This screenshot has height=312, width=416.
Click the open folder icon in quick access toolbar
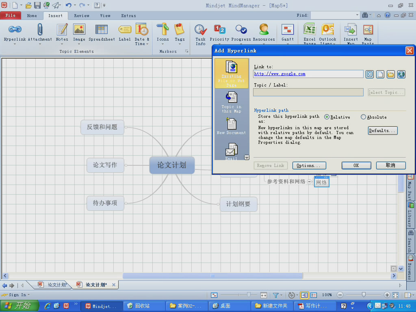(x=28, y=5)
